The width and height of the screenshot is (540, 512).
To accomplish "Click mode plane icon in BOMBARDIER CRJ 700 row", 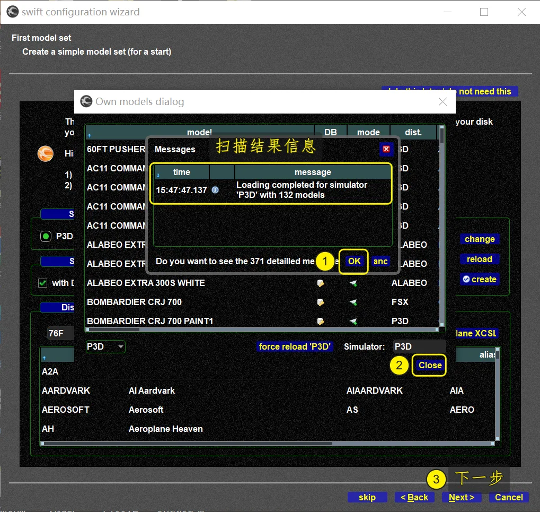I will coord(353,302).
